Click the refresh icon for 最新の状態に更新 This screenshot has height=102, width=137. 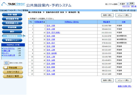(6, 63)
